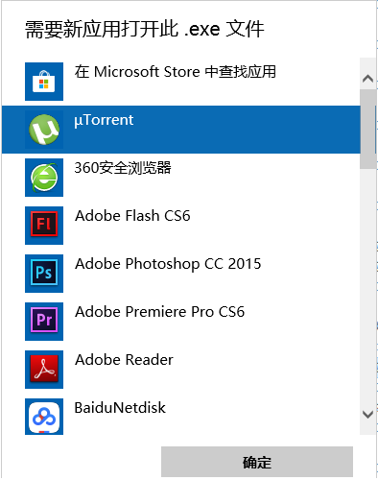Click the Microsoft Store shopping bag icon
The height and width of the screenshot is (480, 378).
pyautogui.click(x=44, y=82)
